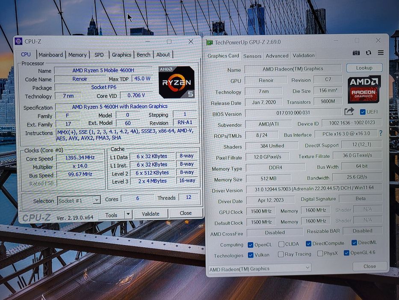Open the Validation tab in GPU-Z
The width and height of the screenshot is (399, 300).
click(304, 55)
